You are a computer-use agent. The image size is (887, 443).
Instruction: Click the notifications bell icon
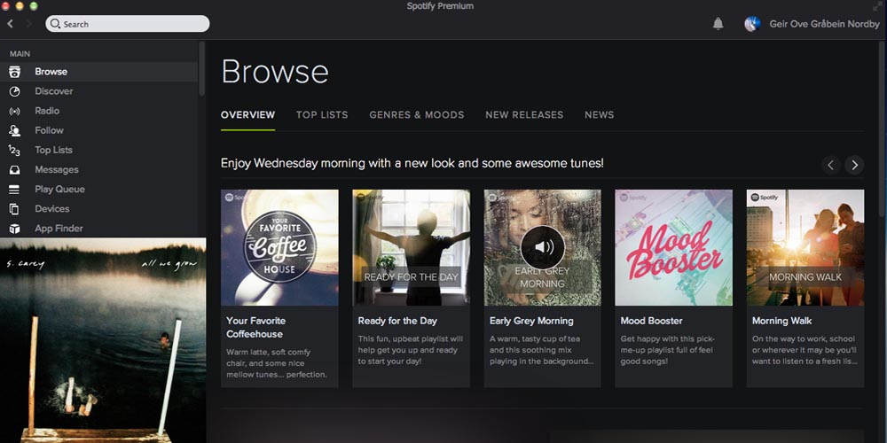[x=718, y=24]
